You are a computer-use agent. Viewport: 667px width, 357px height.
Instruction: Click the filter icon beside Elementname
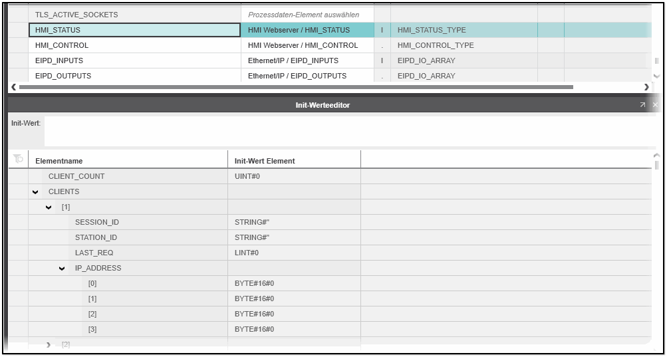(x=18, y=160)
